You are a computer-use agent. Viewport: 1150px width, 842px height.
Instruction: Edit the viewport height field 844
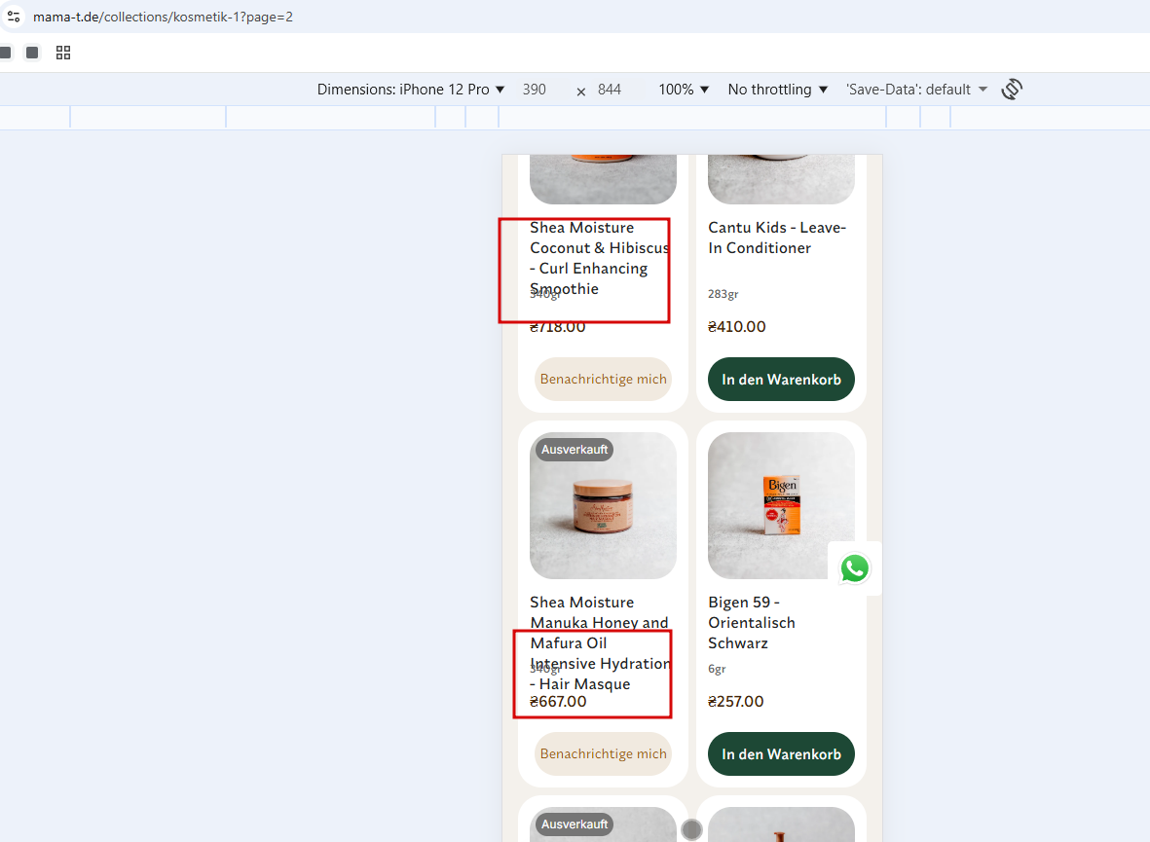[x=610, y=90]
